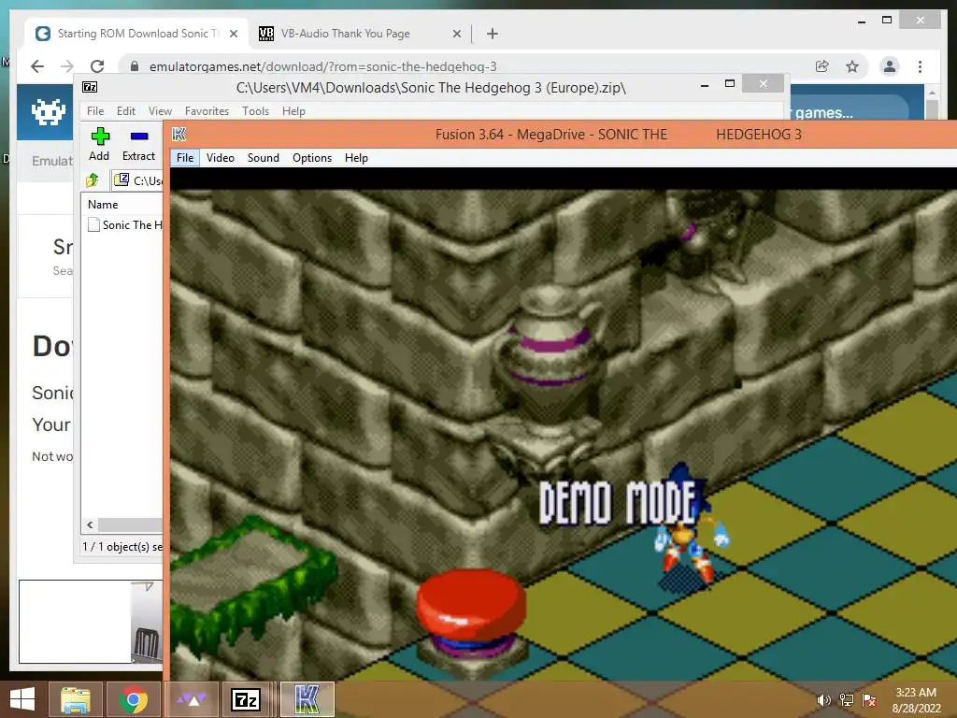957x718 pixels.
Task: Open File Explorer from taskbar
Action: click(75, 699)
